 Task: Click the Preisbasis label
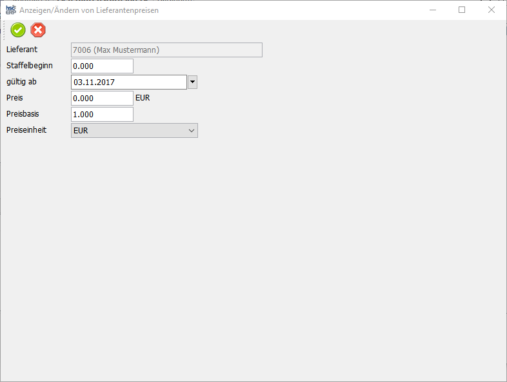tap(23, 114)
